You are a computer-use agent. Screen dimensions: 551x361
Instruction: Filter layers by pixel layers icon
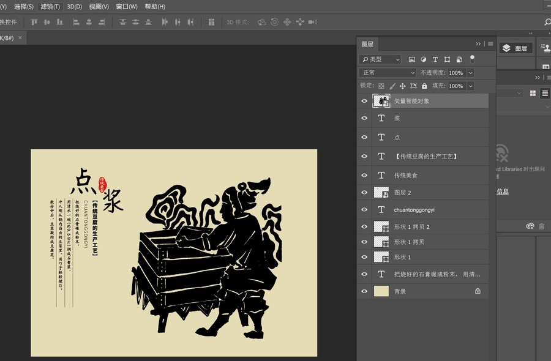pos(412,59)
